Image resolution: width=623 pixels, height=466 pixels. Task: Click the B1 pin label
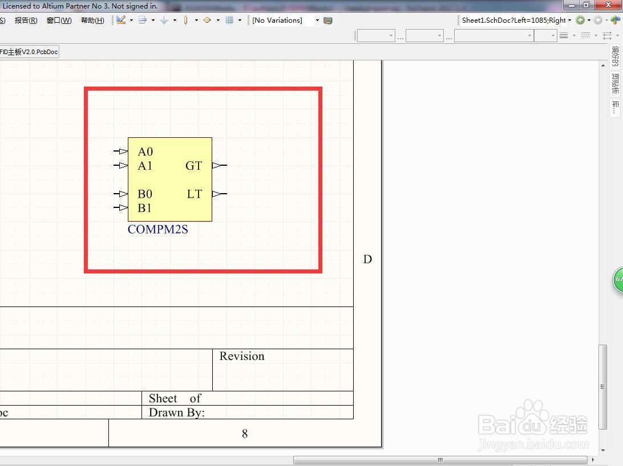pos(145,208)
